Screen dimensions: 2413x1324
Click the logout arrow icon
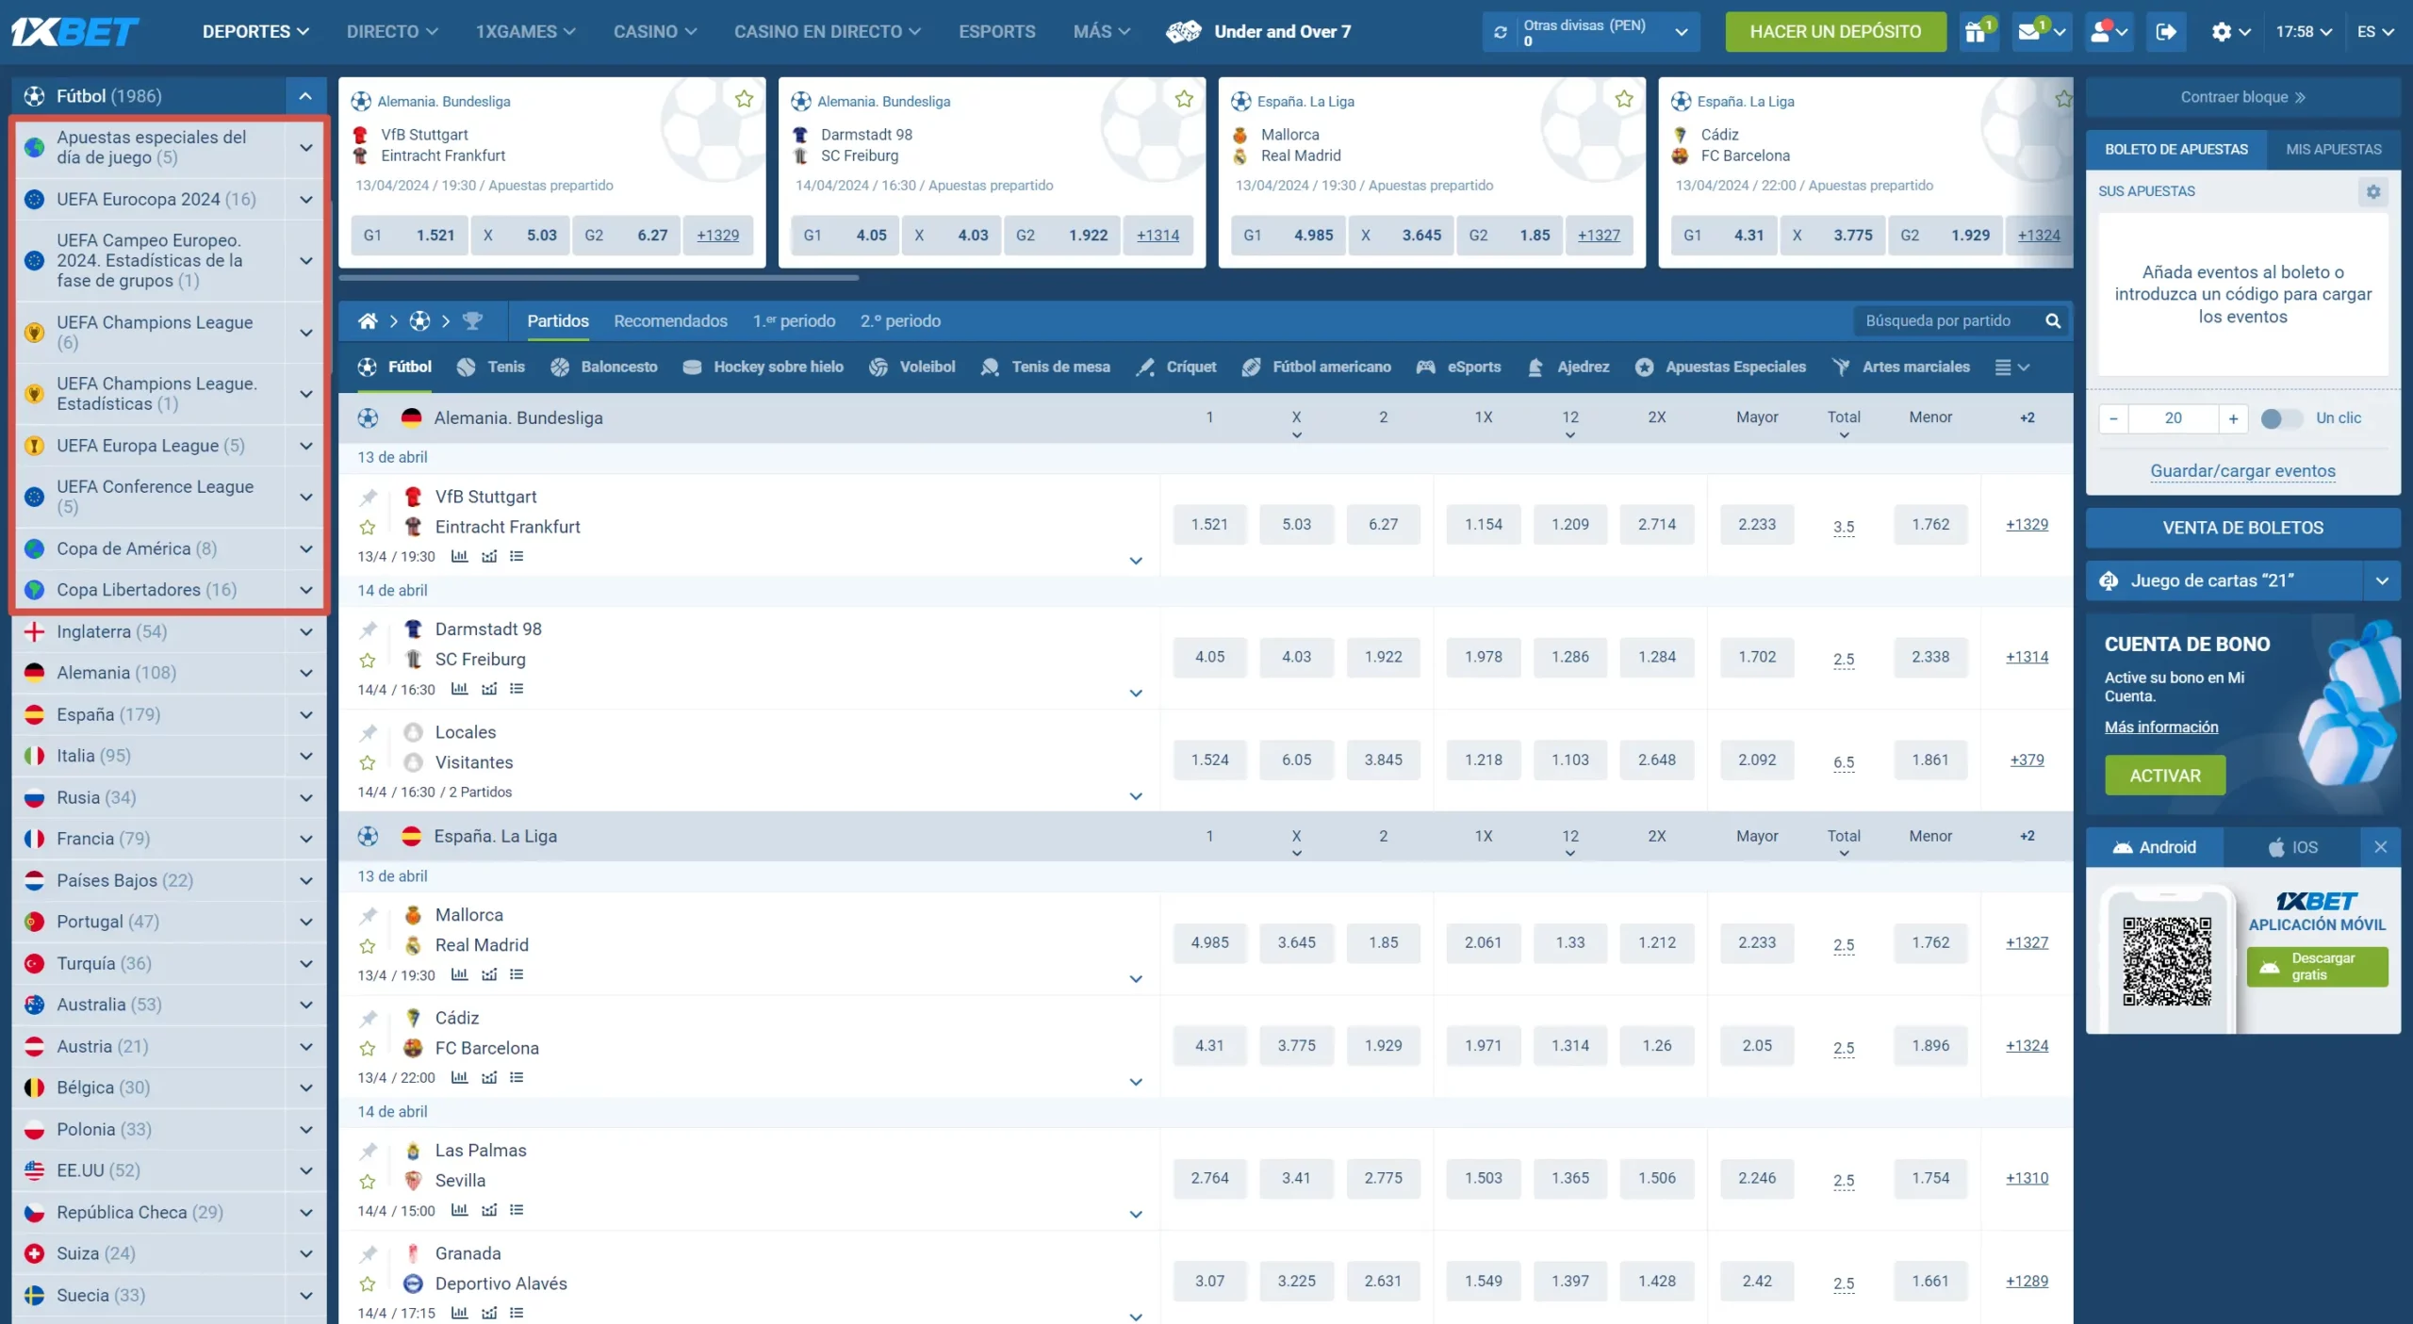pos(2166,32)
